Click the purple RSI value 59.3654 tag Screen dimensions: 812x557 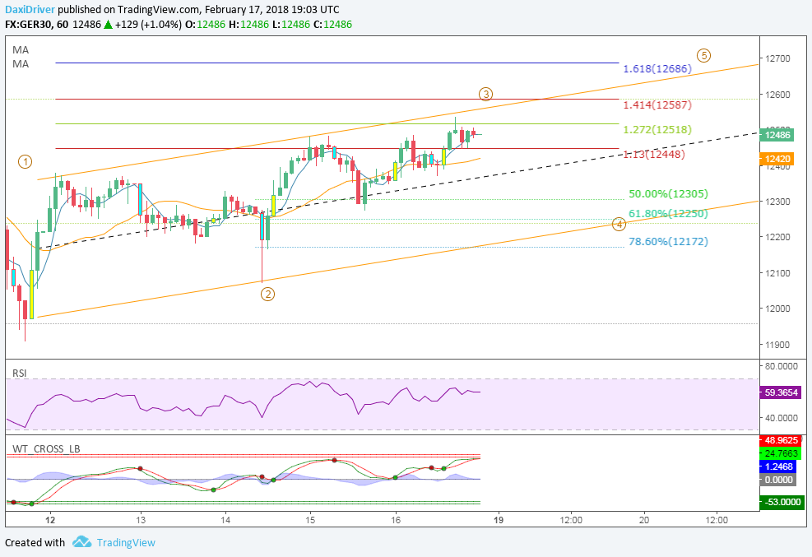(780, 392)
